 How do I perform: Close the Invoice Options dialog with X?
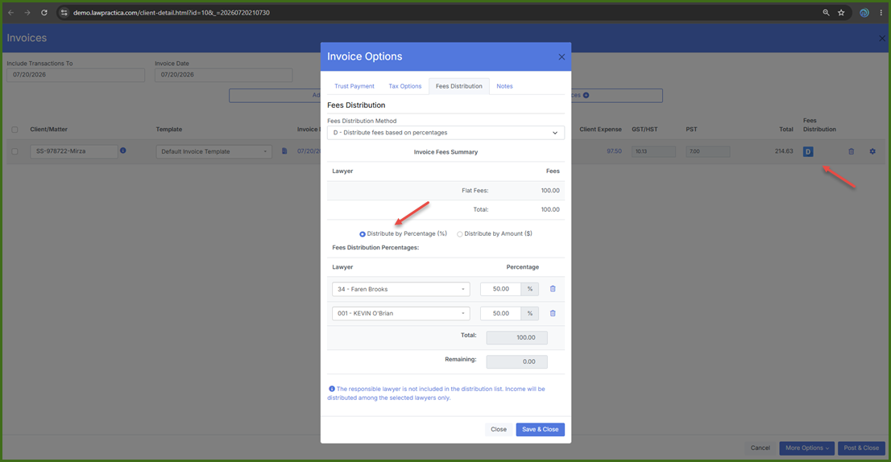tap(562, 57)
